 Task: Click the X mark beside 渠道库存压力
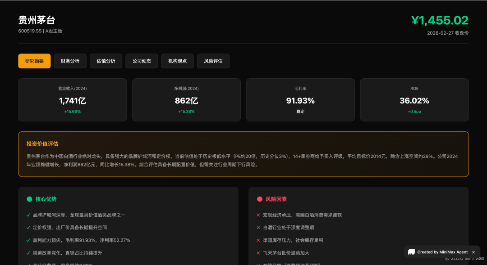258,240
